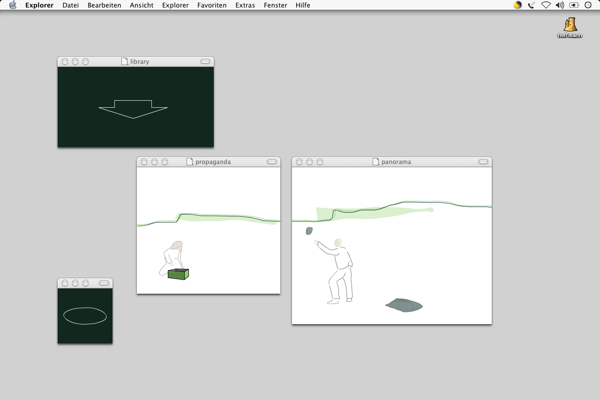Click the battery status icon

click(574, 5)
